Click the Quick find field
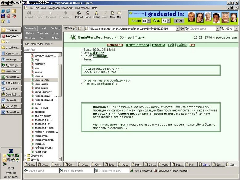Image resolution: width=240 pixels, height=180 pixels. tap(43, 50)
